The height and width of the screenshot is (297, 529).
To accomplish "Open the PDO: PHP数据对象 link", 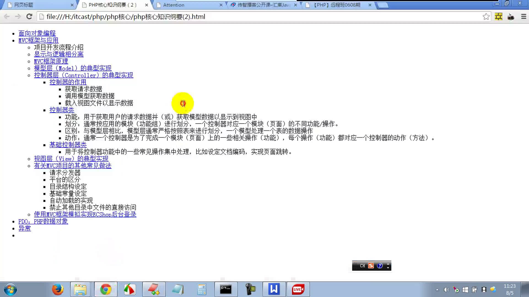I will pyautogui.click(x=43, y=221).
